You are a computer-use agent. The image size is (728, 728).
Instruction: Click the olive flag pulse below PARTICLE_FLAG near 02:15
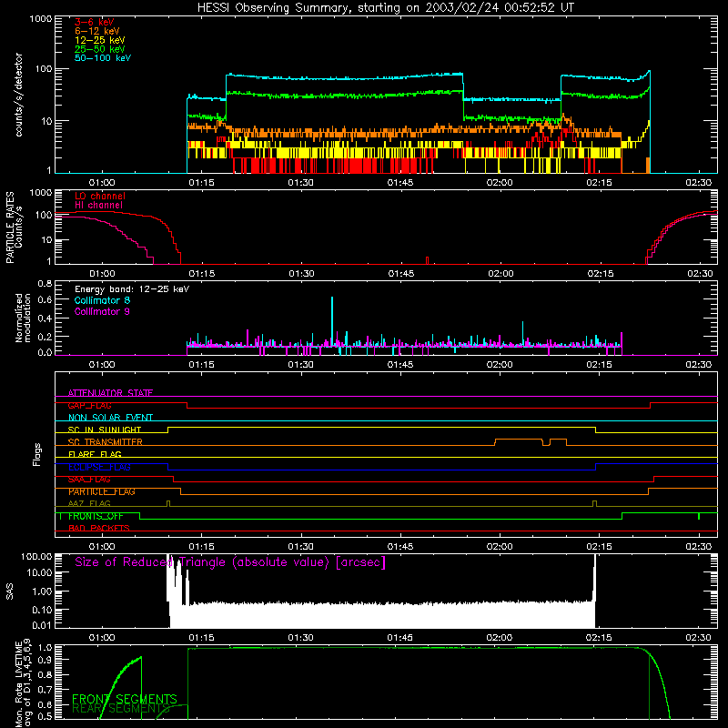pyautogui.click(x=595, y=504)
